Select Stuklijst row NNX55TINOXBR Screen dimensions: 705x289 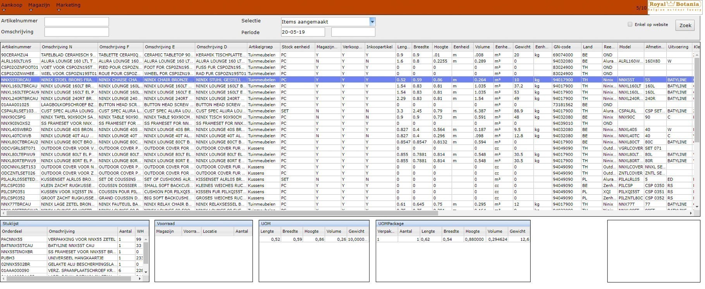(72, 252)
